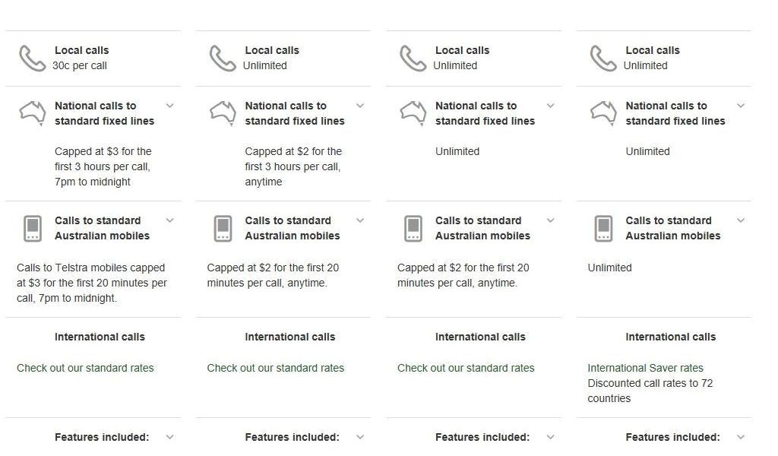The image size is (778, 456).
Task: Expand Features included chevron in the fourth column
Action: [x=741, y=437]
